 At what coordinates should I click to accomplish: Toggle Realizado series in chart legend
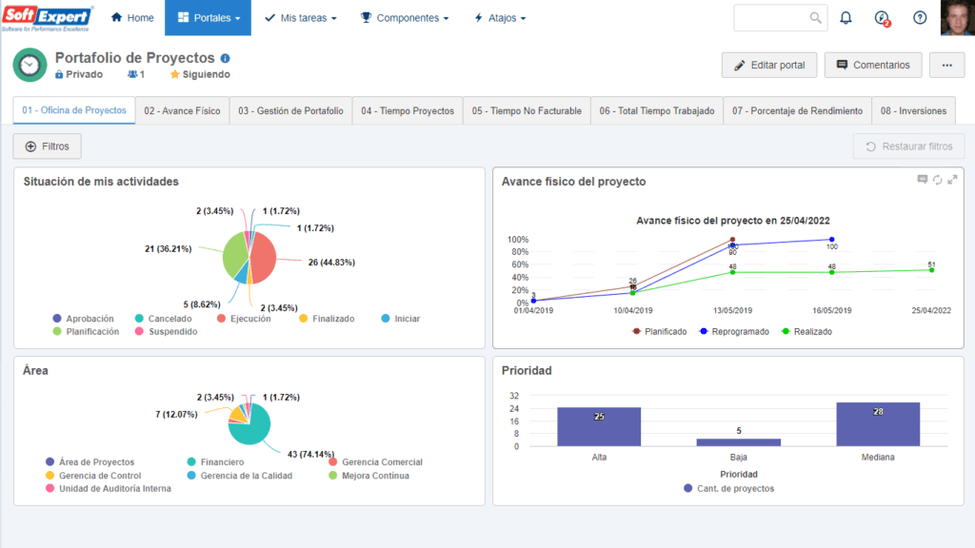tap(806, 331)
